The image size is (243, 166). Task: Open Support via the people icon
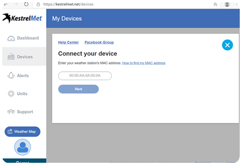(11, 111)
